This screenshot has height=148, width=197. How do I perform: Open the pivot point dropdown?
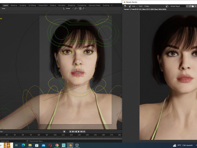[76, 9]
